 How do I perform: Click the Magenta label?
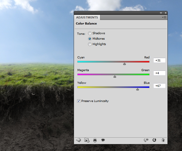click(83, 70)
